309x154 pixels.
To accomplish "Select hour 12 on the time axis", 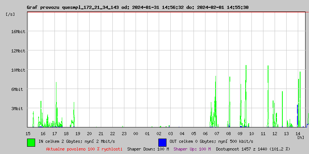I will [x=275, y=134].
